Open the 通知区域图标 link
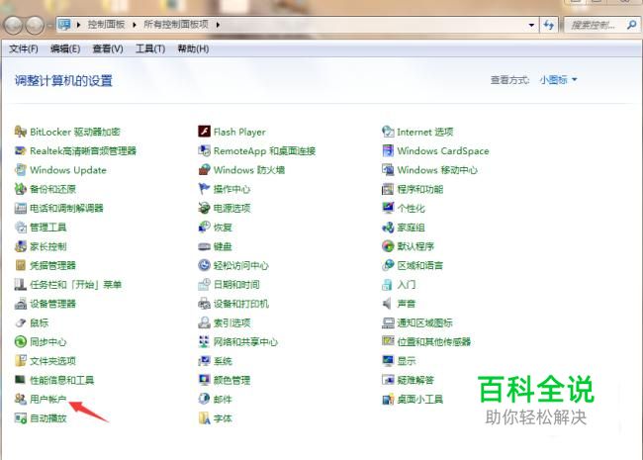643x460 pixels. [x=424, y=322]
